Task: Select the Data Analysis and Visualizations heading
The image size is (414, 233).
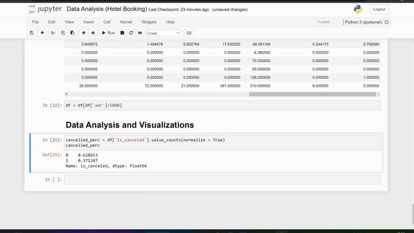Action: click(130, 125)
